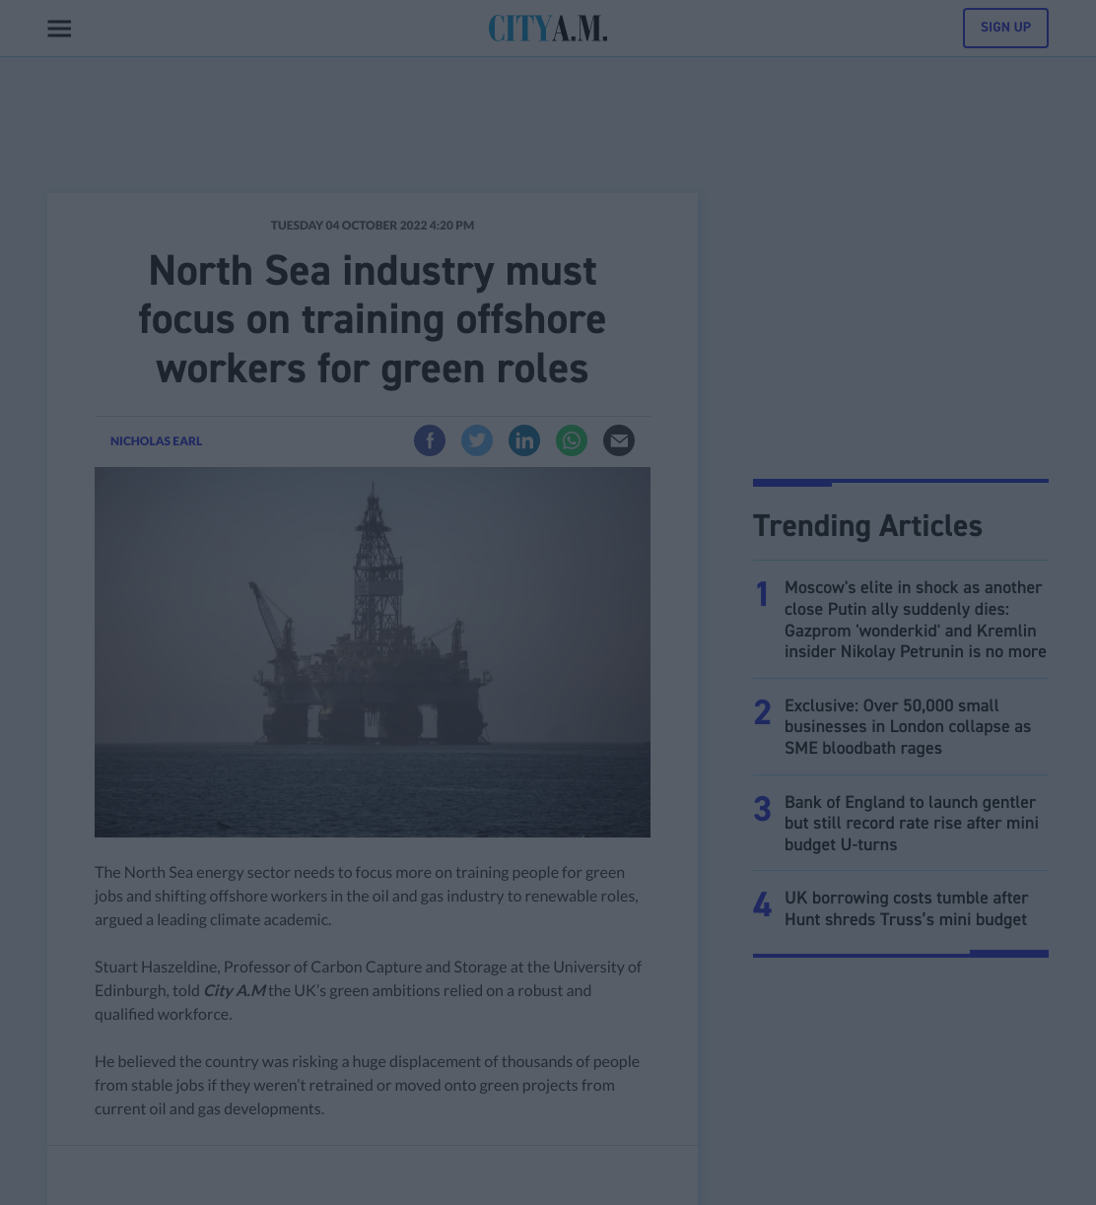
Task: Share article on LinkedIn
Action: tap(524, 440)
